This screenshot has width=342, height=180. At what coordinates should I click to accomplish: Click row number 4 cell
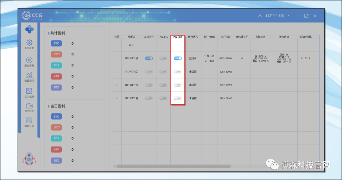pyautogui.click(x=117, y=98)
